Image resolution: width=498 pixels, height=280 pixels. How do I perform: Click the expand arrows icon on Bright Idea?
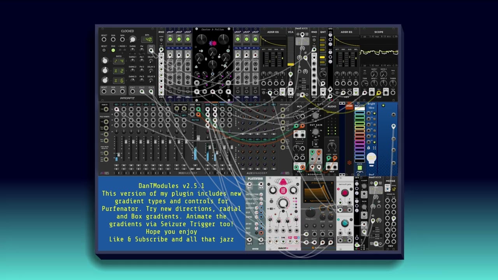point(374,148)
